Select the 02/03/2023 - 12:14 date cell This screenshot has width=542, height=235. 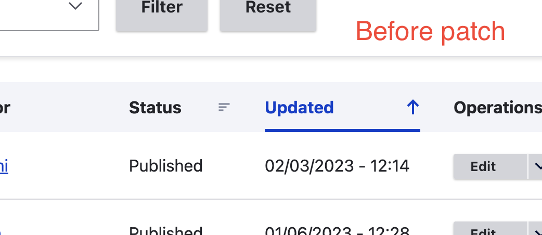pyautogui.click(x=337, y=166)
